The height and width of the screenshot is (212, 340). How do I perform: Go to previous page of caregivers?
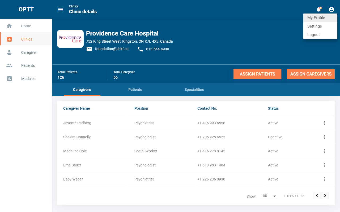[x=317, y=196]
